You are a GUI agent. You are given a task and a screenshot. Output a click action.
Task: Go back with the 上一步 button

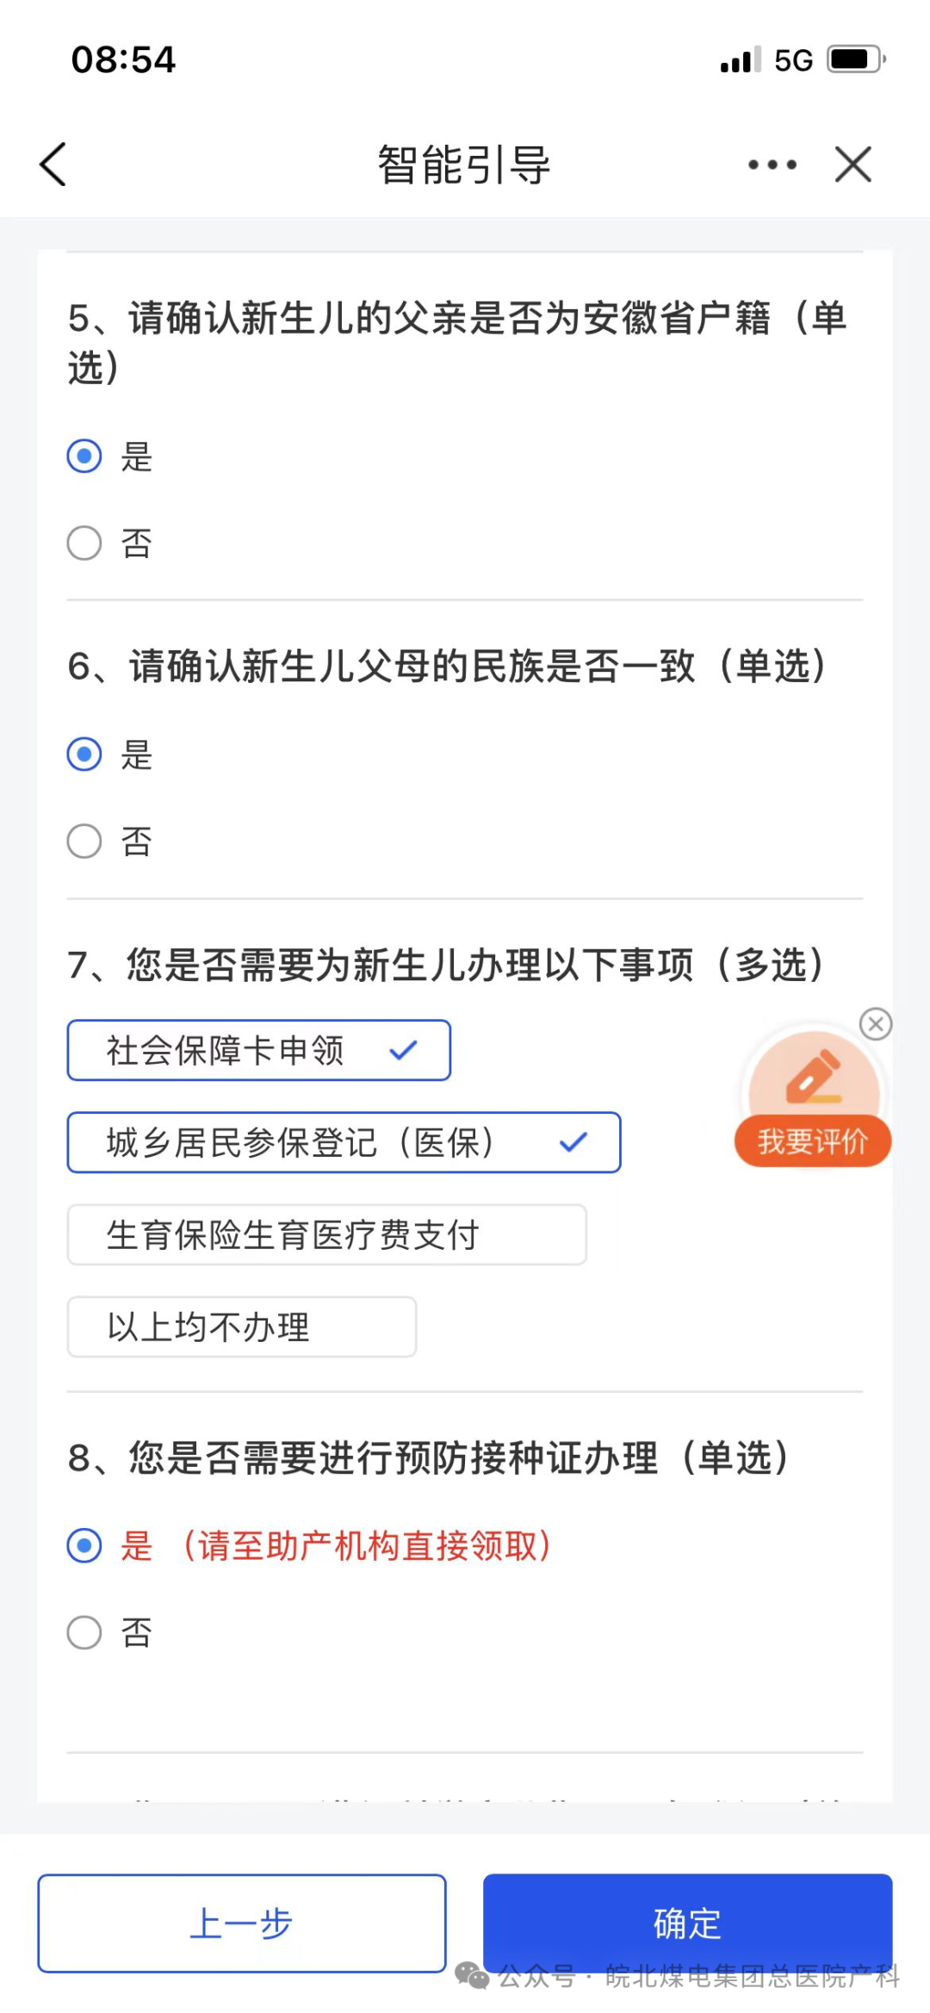tap(242, 1923)
